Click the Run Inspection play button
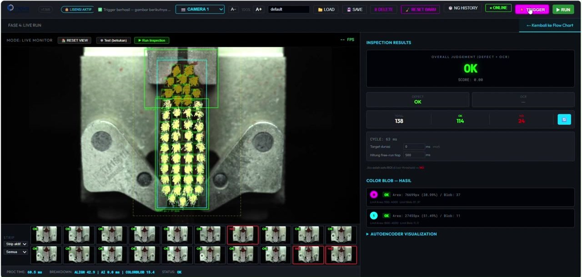Screen dimensions: 582x277 tap(151, 40)
